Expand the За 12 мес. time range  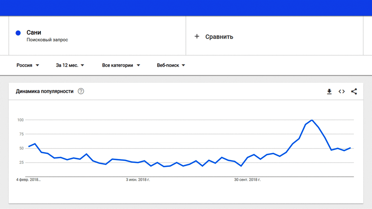pyautogui.click(x=70, y=65)
